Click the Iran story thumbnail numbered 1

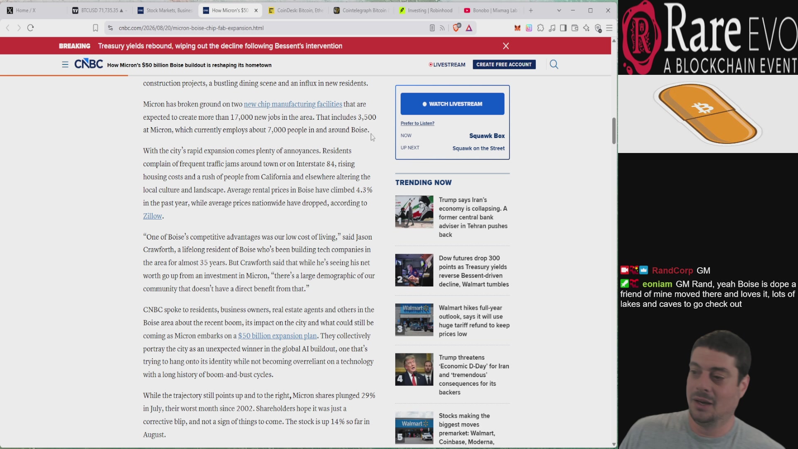point(414,212)
